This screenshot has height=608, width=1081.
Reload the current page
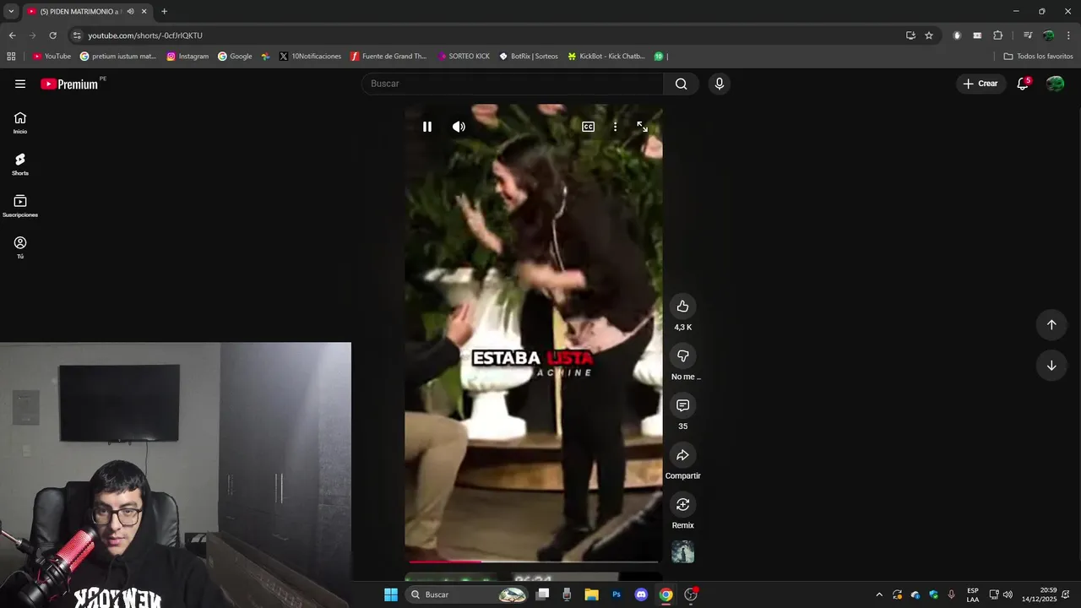point(52,35)
